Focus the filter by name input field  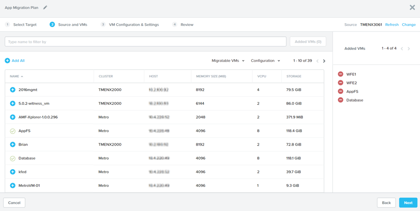point(146,42)
